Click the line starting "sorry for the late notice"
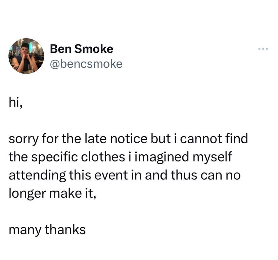This screenshot has width=278, height=260. point(128,139)
